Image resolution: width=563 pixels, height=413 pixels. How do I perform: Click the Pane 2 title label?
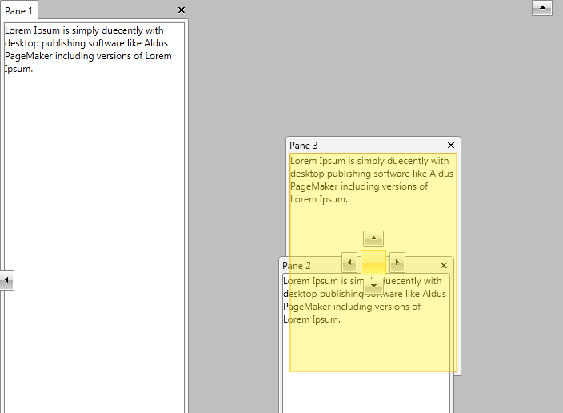tap(297, 266)
